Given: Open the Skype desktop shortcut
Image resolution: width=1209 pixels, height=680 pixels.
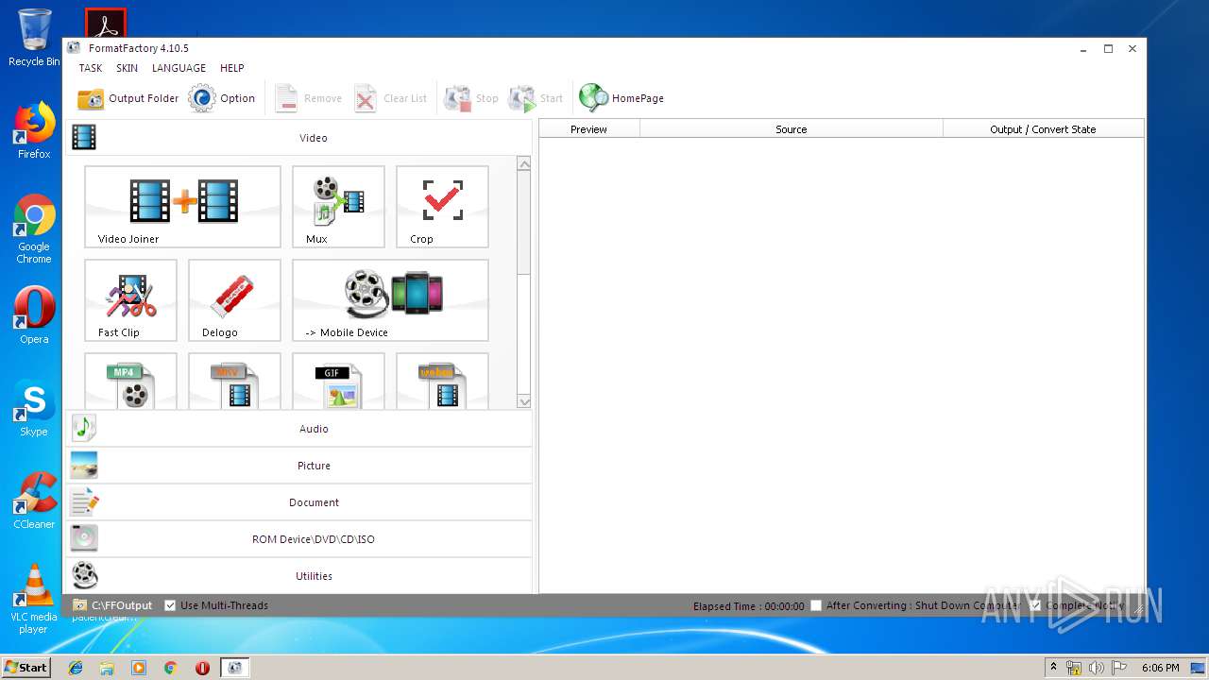Looking at the screenshot, I should (34, 408).
